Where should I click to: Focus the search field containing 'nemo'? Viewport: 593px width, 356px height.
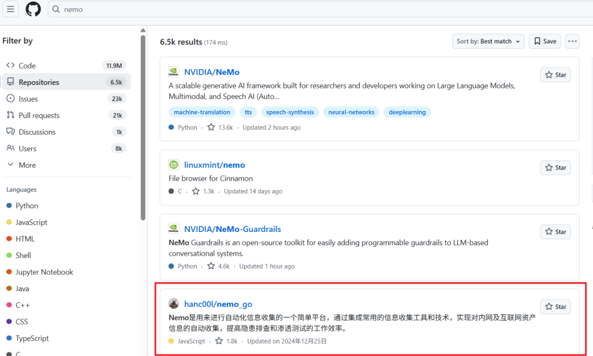tap(320, 9)
